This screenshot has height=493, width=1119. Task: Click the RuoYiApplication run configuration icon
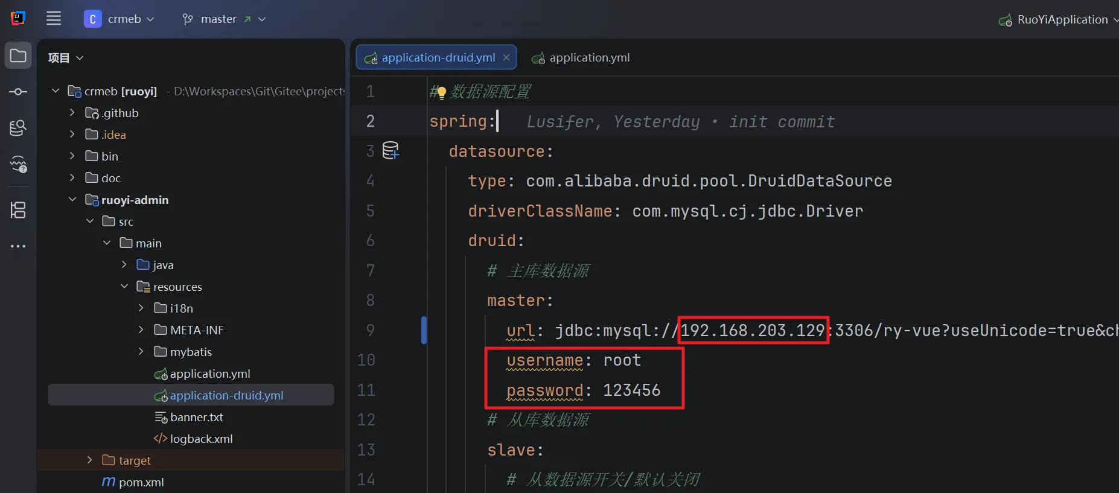[x=1005, y=21]
